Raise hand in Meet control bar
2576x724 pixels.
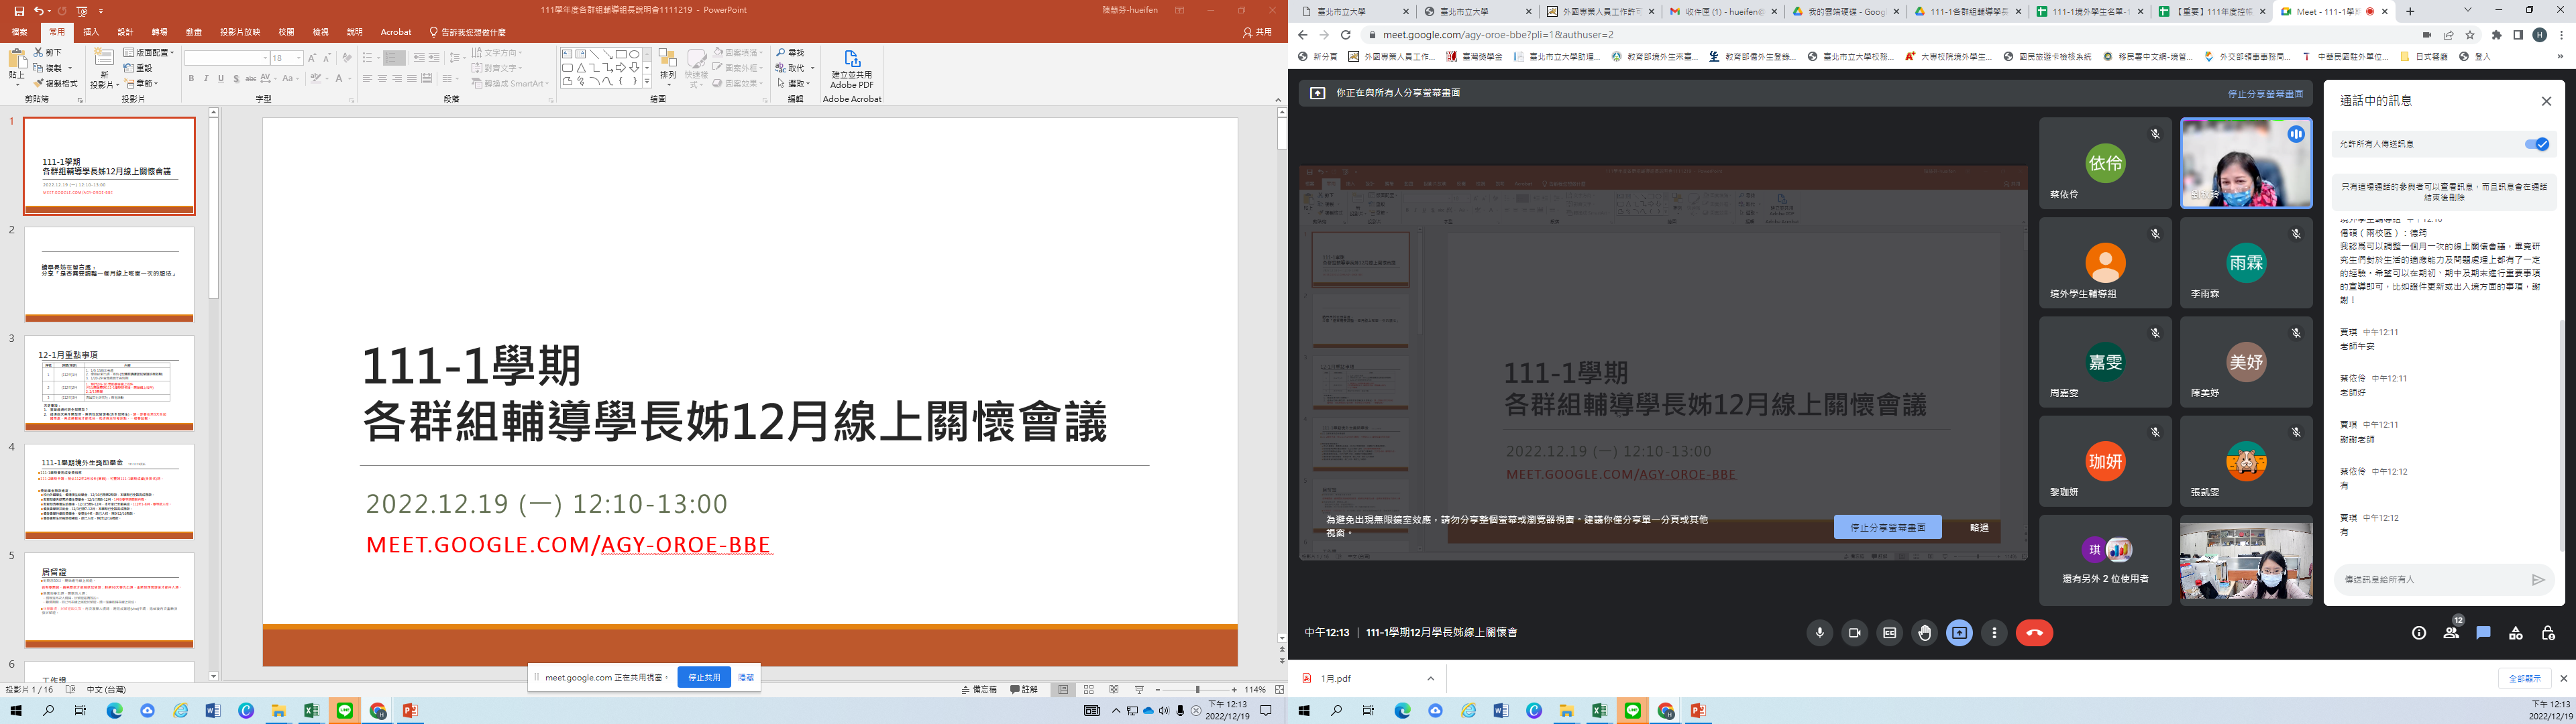(x=1924, y=633)
